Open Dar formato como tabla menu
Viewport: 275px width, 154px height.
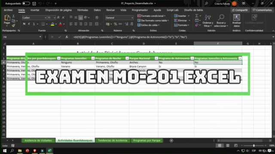pyautogui.click(x=153, y=21)
